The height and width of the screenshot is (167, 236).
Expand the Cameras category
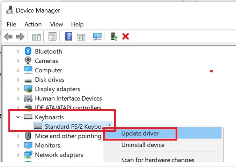tap(18, 61)
